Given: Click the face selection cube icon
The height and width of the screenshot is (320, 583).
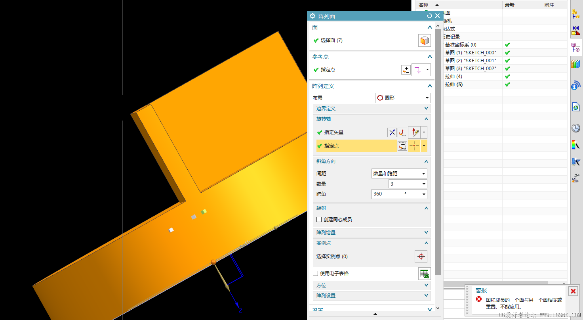Looking at the screenshot, I should (425, 40).
